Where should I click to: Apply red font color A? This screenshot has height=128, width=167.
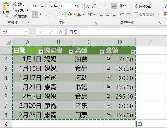point(79,14)
